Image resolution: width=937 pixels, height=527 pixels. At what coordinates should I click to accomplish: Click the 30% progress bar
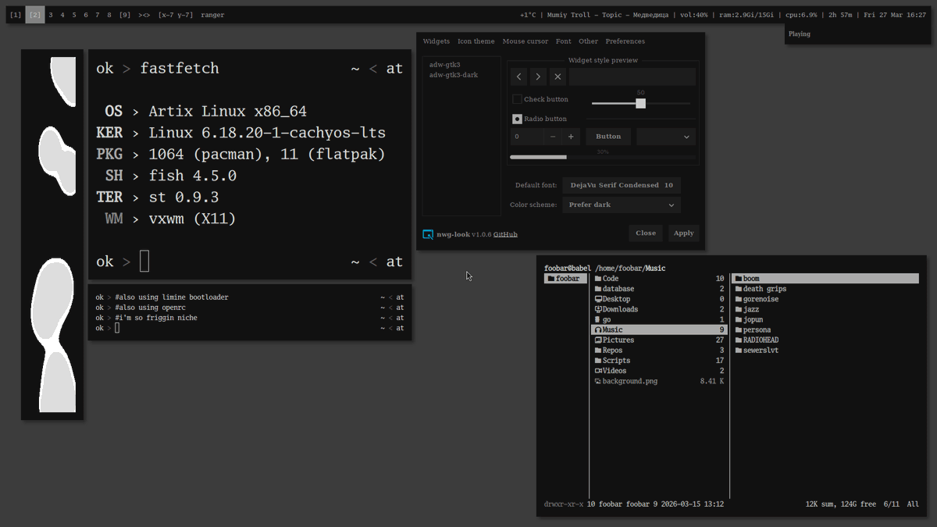coord(602,157)
